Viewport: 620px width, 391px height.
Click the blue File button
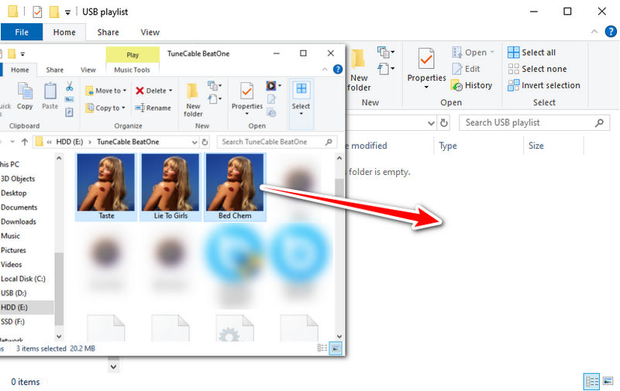coord(22,33)
